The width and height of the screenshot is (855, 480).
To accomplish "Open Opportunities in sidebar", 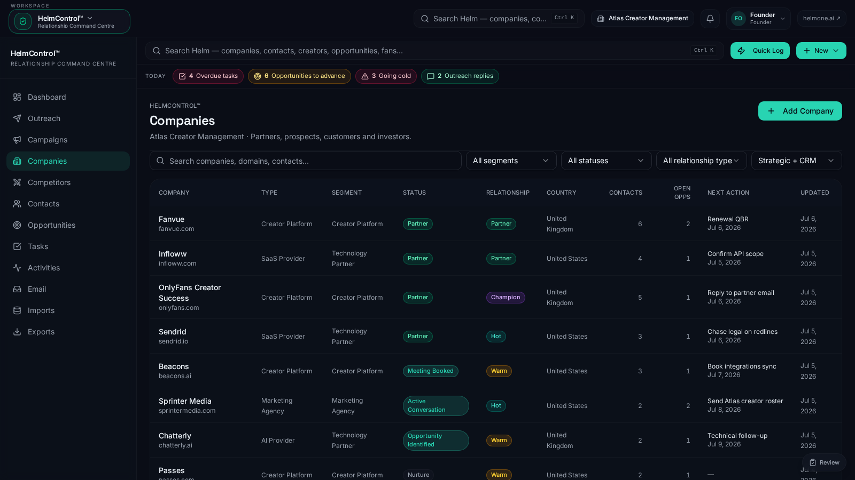I will click(x=68, y=225).
